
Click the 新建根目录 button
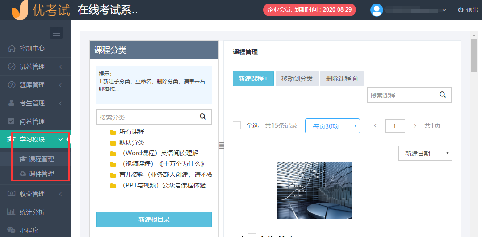pyautogui.click(x=154, y=220)
